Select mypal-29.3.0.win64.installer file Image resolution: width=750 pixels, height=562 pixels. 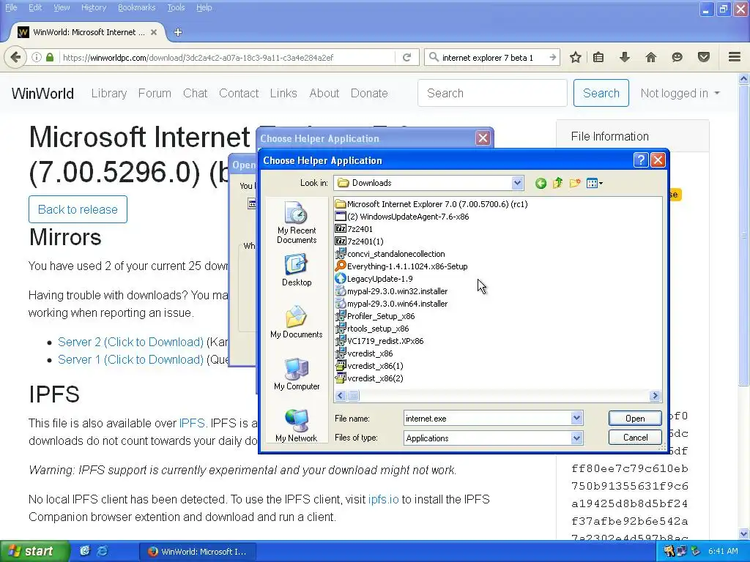click(392, 304)
